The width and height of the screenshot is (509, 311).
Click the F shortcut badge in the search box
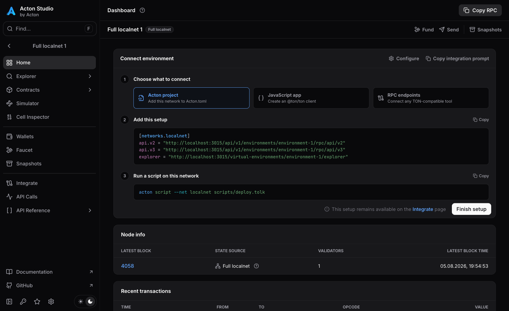(89, 29)
